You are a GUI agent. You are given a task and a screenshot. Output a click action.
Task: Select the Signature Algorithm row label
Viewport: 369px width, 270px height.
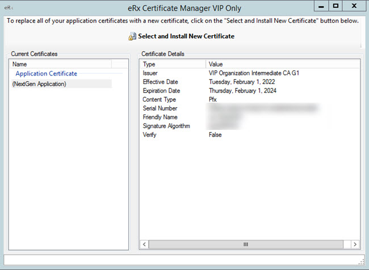click(166, 126)
